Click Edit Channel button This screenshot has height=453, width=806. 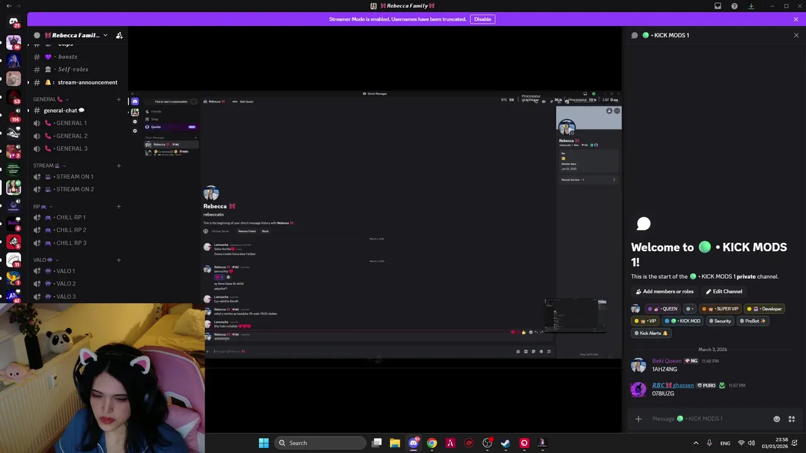click(724, 291)
